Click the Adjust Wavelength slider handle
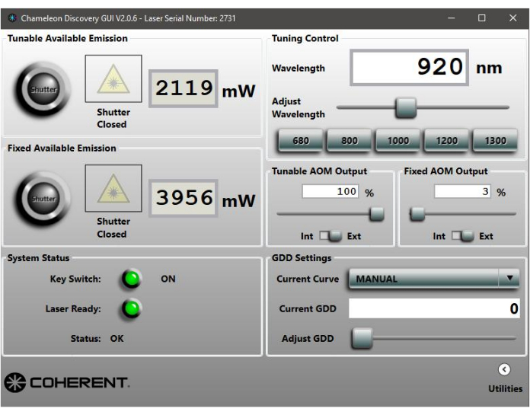Viewport: 530px width, 415px height. 406,108
